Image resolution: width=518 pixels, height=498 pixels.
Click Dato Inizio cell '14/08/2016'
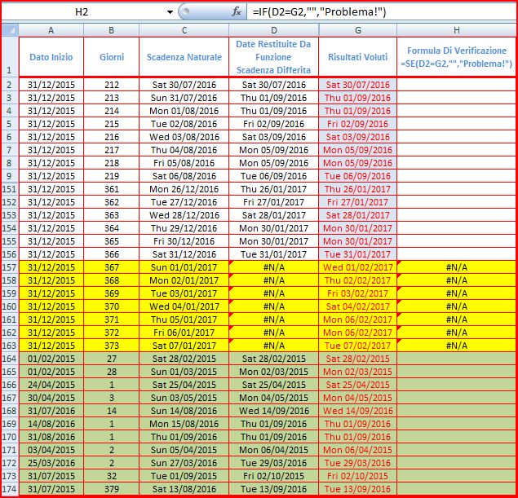(51, 423)
